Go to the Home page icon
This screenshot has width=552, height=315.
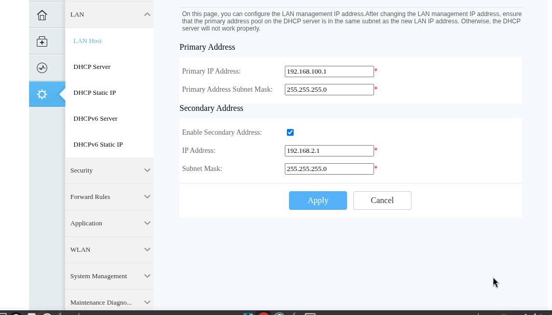click(x=42, y=15)
